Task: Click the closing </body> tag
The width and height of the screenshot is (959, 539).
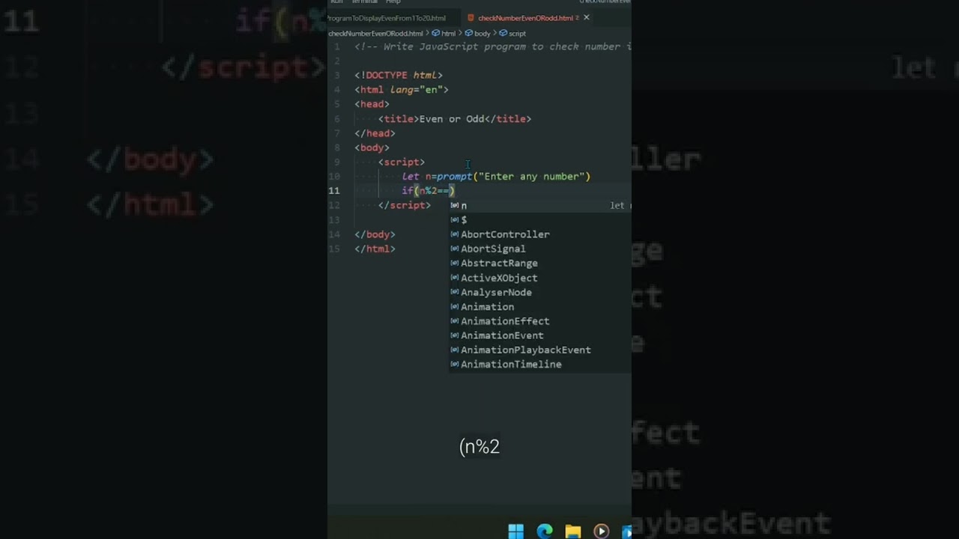Action: pos(375,234)
